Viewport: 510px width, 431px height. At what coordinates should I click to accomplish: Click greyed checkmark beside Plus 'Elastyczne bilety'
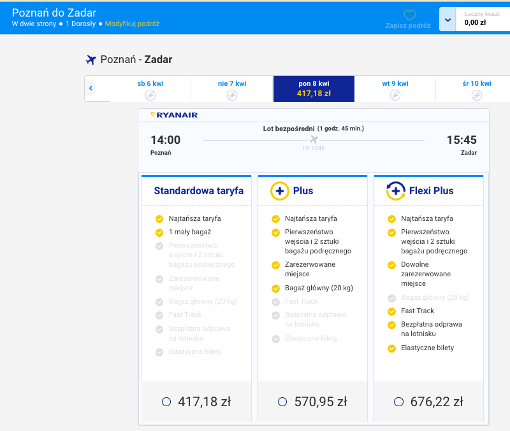point(275,339)
